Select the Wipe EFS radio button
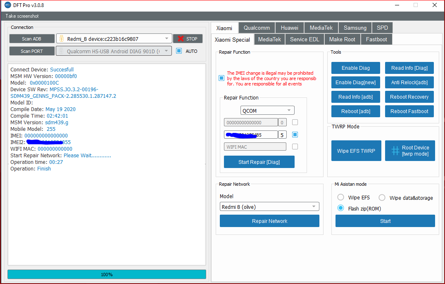 point(340,197)
